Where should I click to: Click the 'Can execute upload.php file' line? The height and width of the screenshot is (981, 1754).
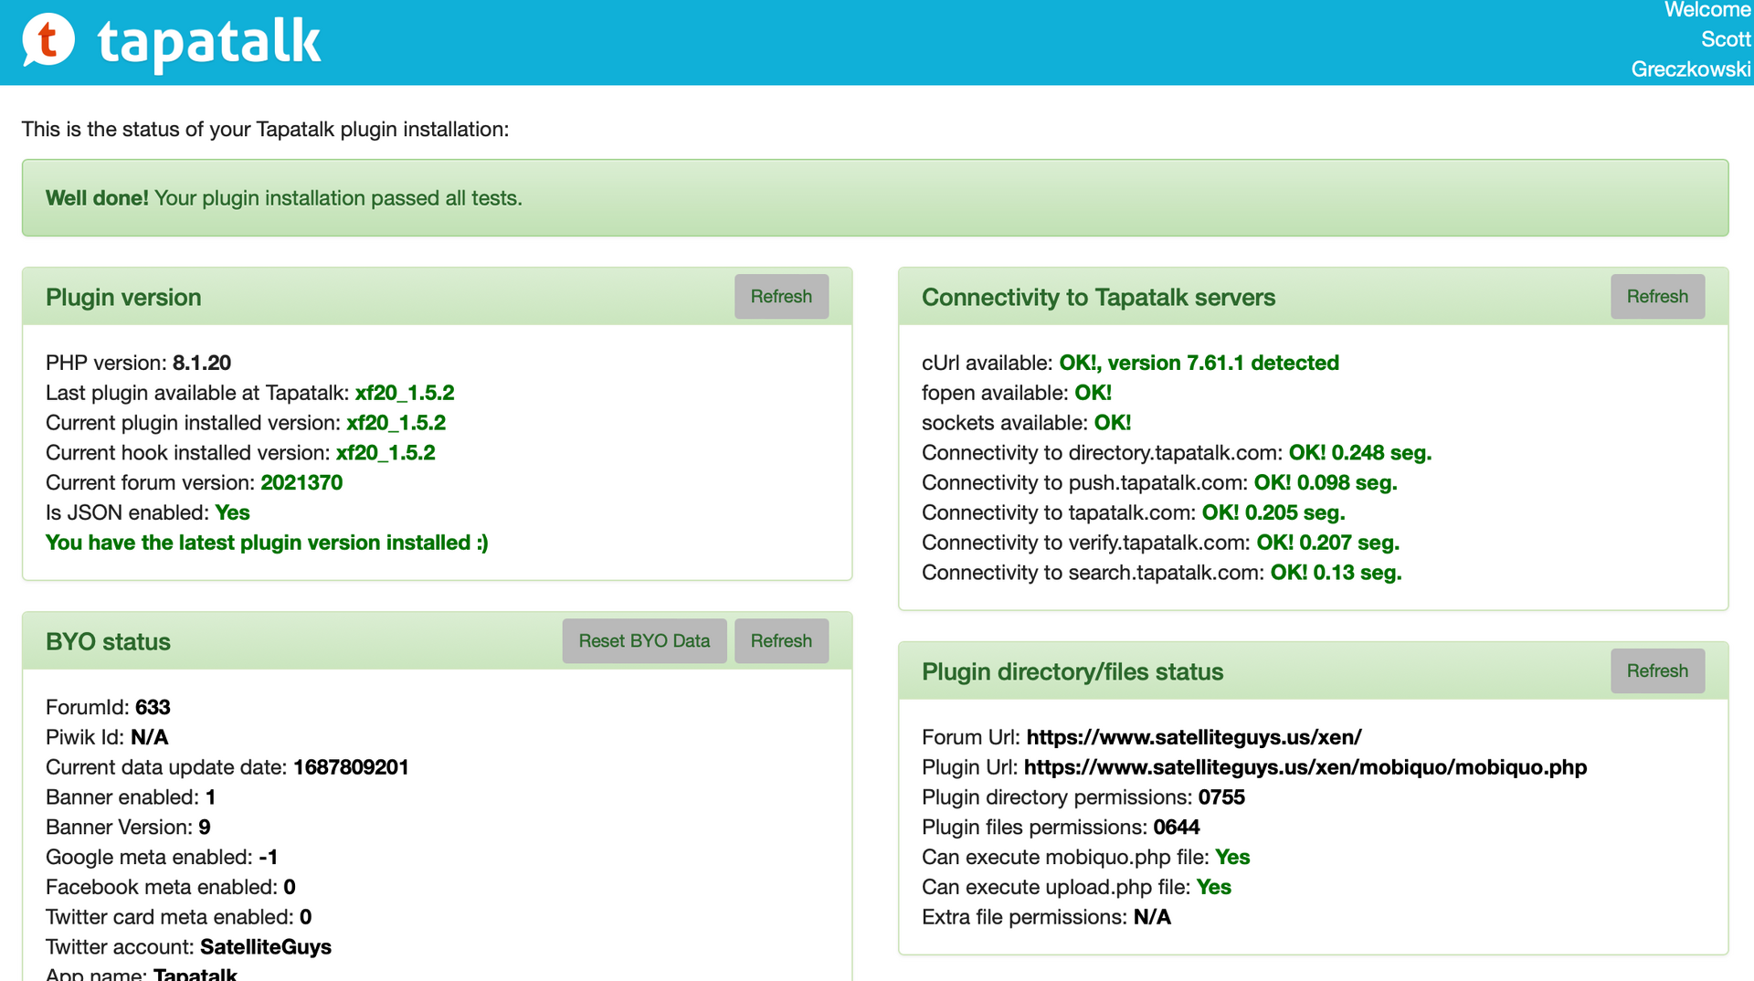[x=1076, y=887]
